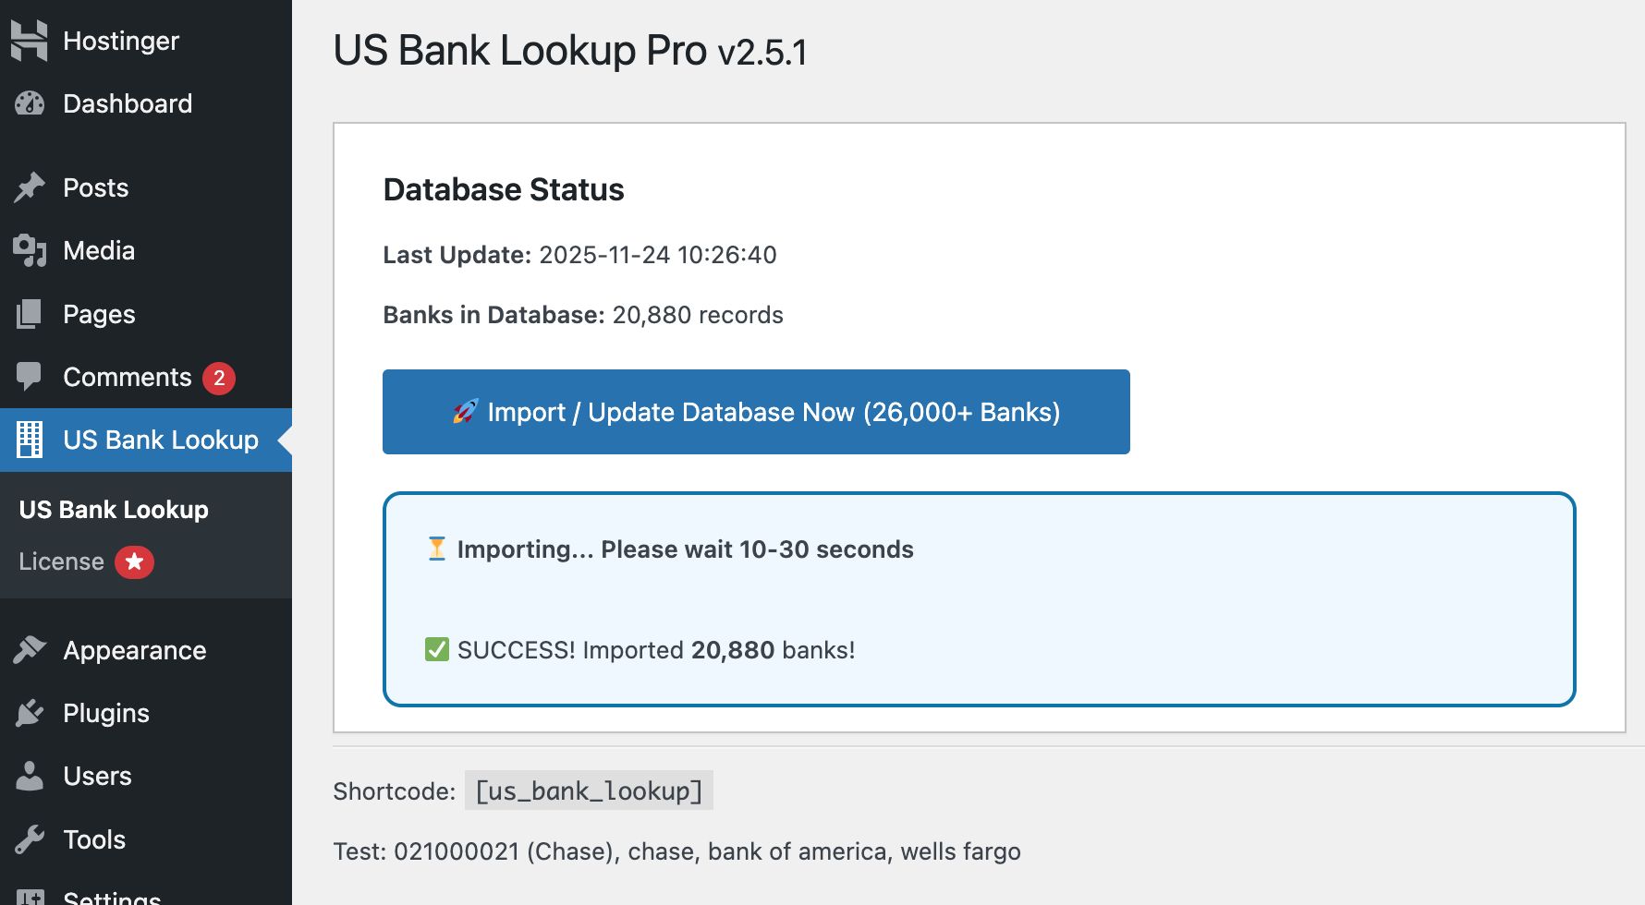Screen dimensions: 1645x905
Task: Click the Comments speech bubble icon
Action: pyautogui.click(x=29, y=376)
